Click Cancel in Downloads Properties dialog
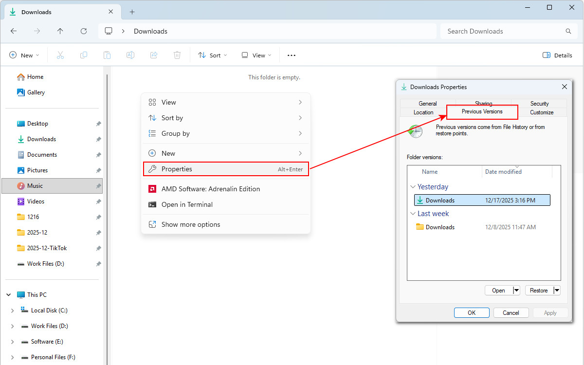Screen dimensions: 584x365 (511, 313)
